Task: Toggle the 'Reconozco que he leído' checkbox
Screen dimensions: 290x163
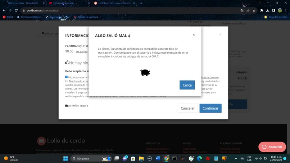Action: click(x=66, y=77)
